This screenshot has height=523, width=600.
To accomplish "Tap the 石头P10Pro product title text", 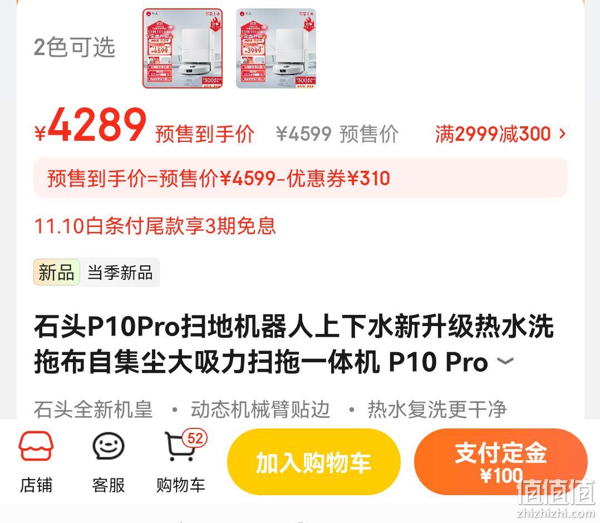I will (x=293, y=344).
